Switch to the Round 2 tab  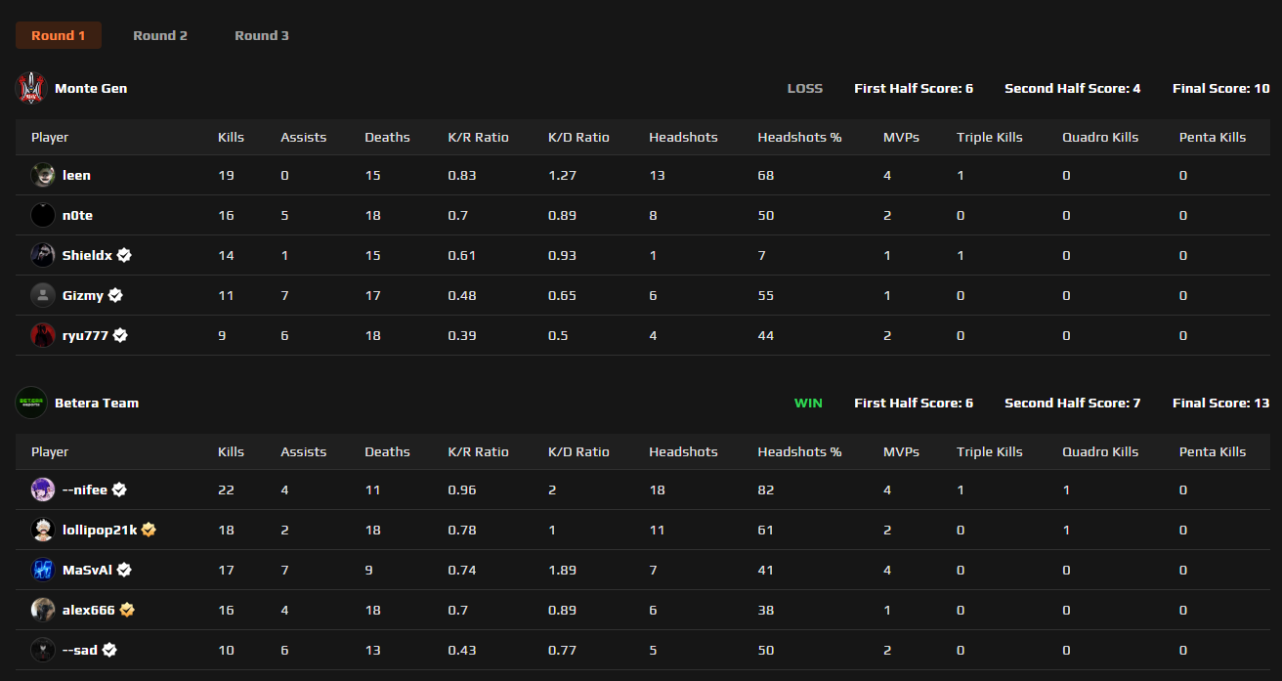pyautogui.click(x=160, y=35)
